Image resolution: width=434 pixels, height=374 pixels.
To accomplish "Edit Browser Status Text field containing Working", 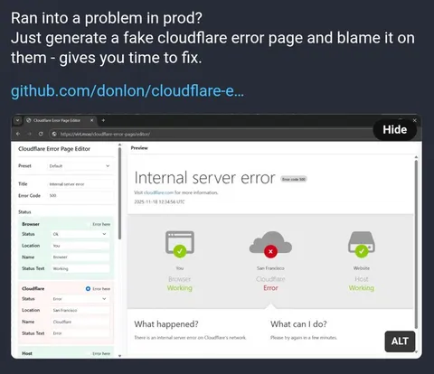I will pyautogui.click(x=80, y=268).
